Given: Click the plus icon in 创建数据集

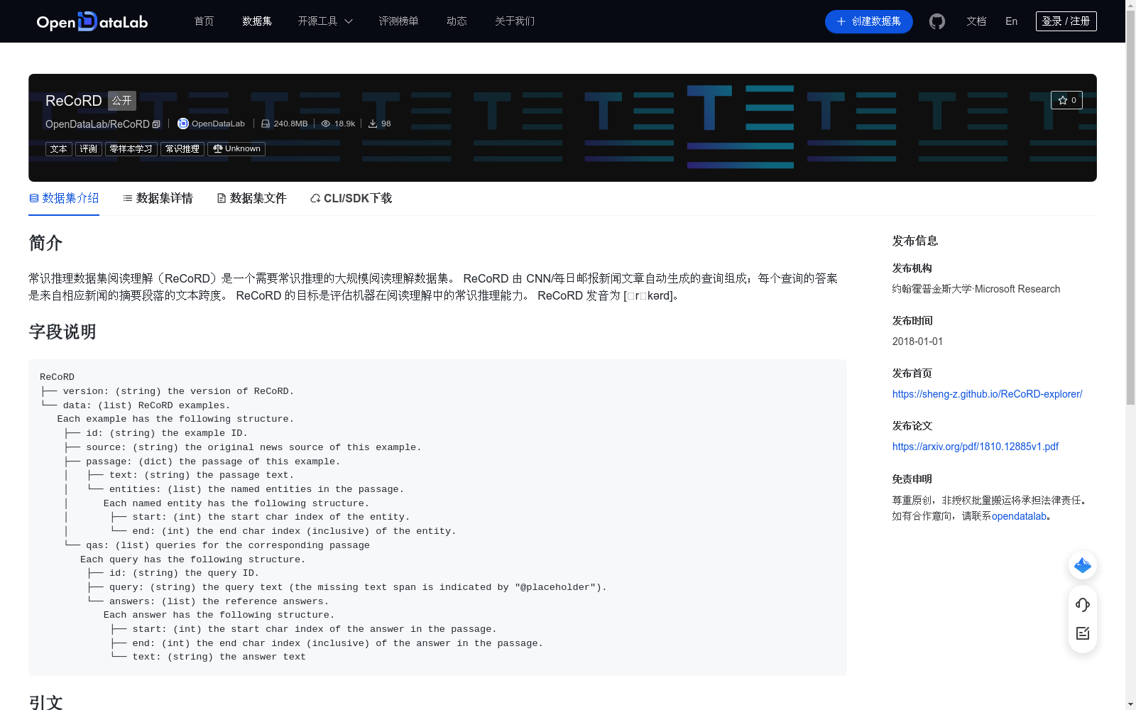Looking at the screenshot, I should pyautogui.click(x=841, y=21).
